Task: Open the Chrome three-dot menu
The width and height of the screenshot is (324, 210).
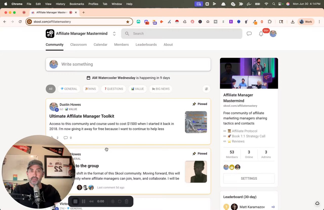Action: [x=319, y=22]
